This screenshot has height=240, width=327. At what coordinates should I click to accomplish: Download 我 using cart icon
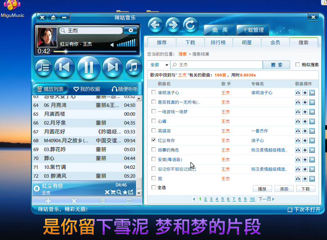[x=312, y=179]
